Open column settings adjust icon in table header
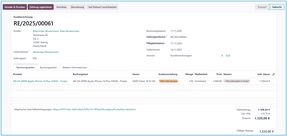The image size is (287, 136). click(x=273, y=74)
